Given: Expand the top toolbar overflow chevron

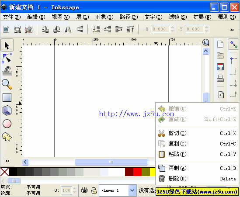Looking at the screenshot, I should tap(232, 30).
